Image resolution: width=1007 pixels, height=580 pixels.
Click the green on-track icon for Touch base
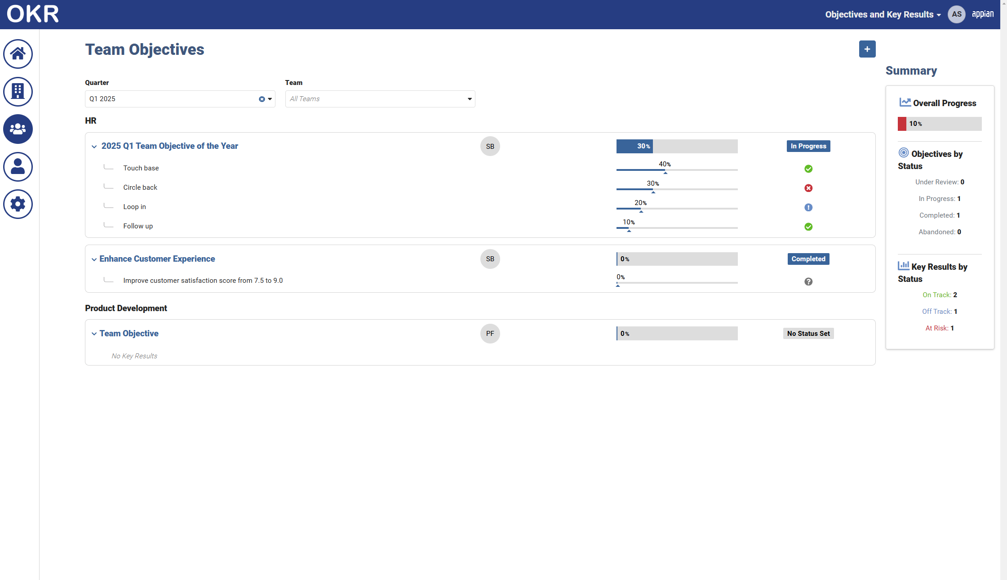point(808,169)
